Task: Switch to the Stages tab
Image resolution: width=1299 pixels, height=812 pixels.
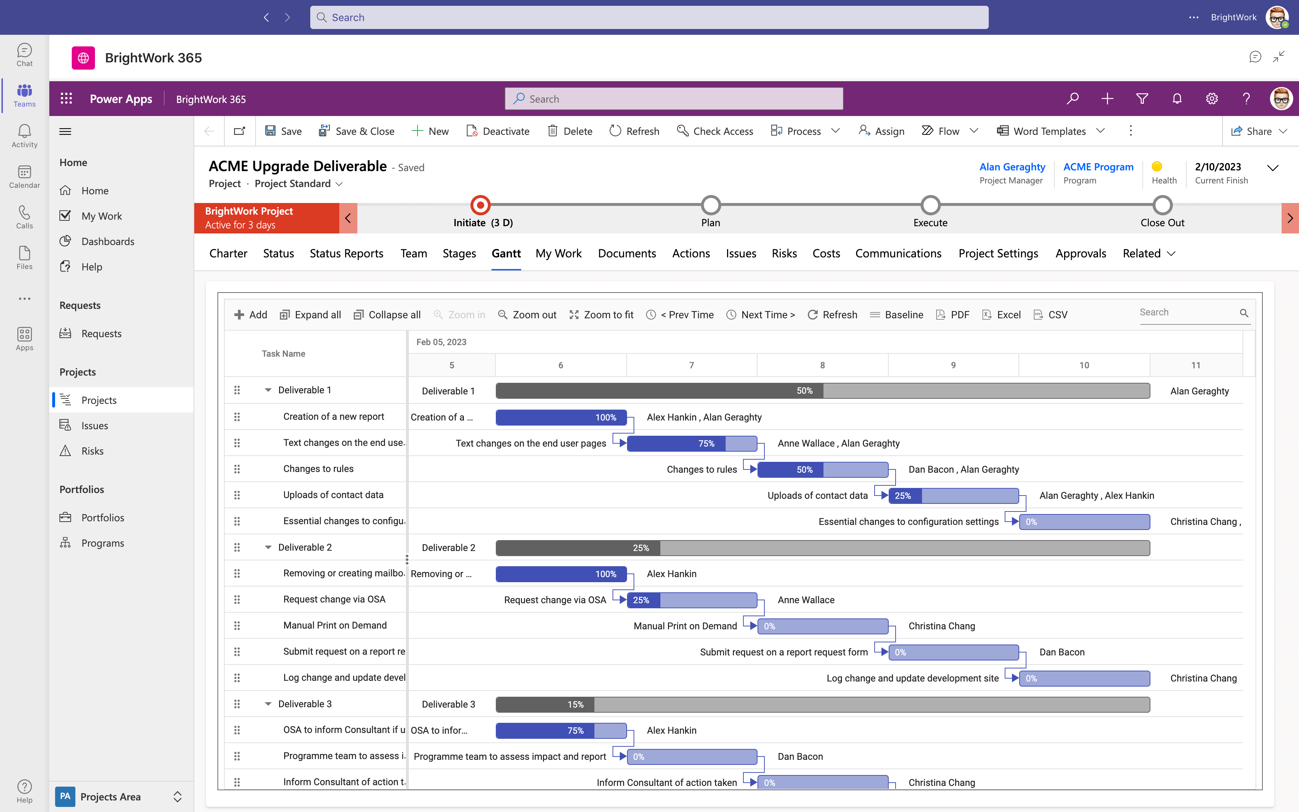Action: (x=459, y=253)
